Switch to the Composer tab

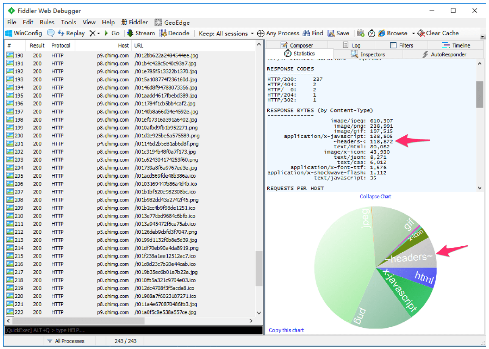297,45
